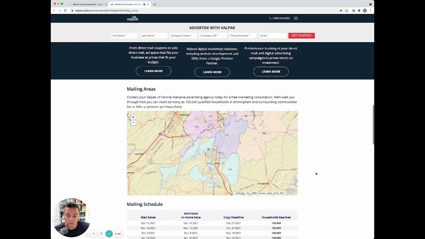
Task: Click LEARN MORE under direct mail coupons
Action: [153, 71]
